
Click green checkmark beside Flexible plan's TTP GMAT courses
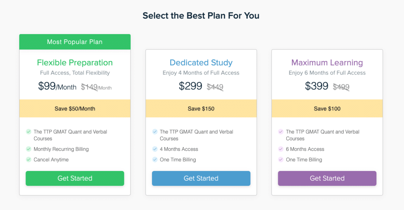click(x=29, y=132)
